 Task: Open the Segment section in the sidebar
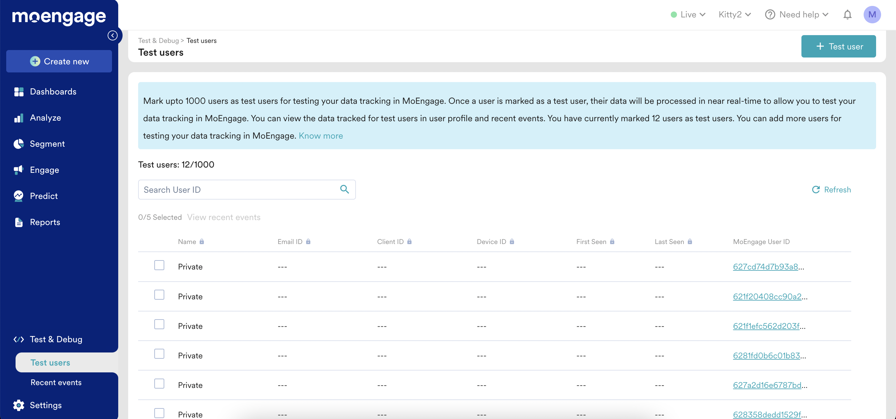click(47, 144)
